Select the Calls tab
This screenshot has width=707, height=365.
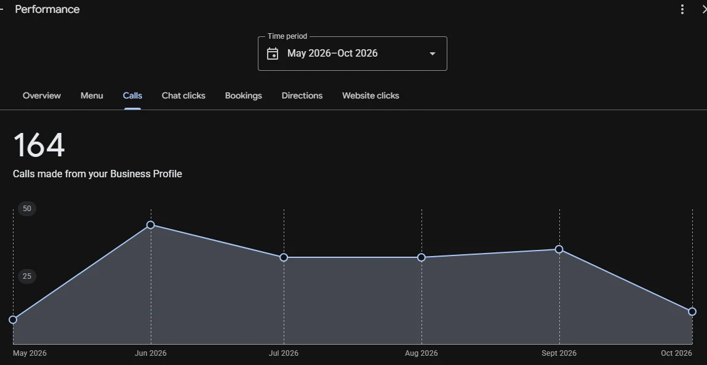pos(132,95)
